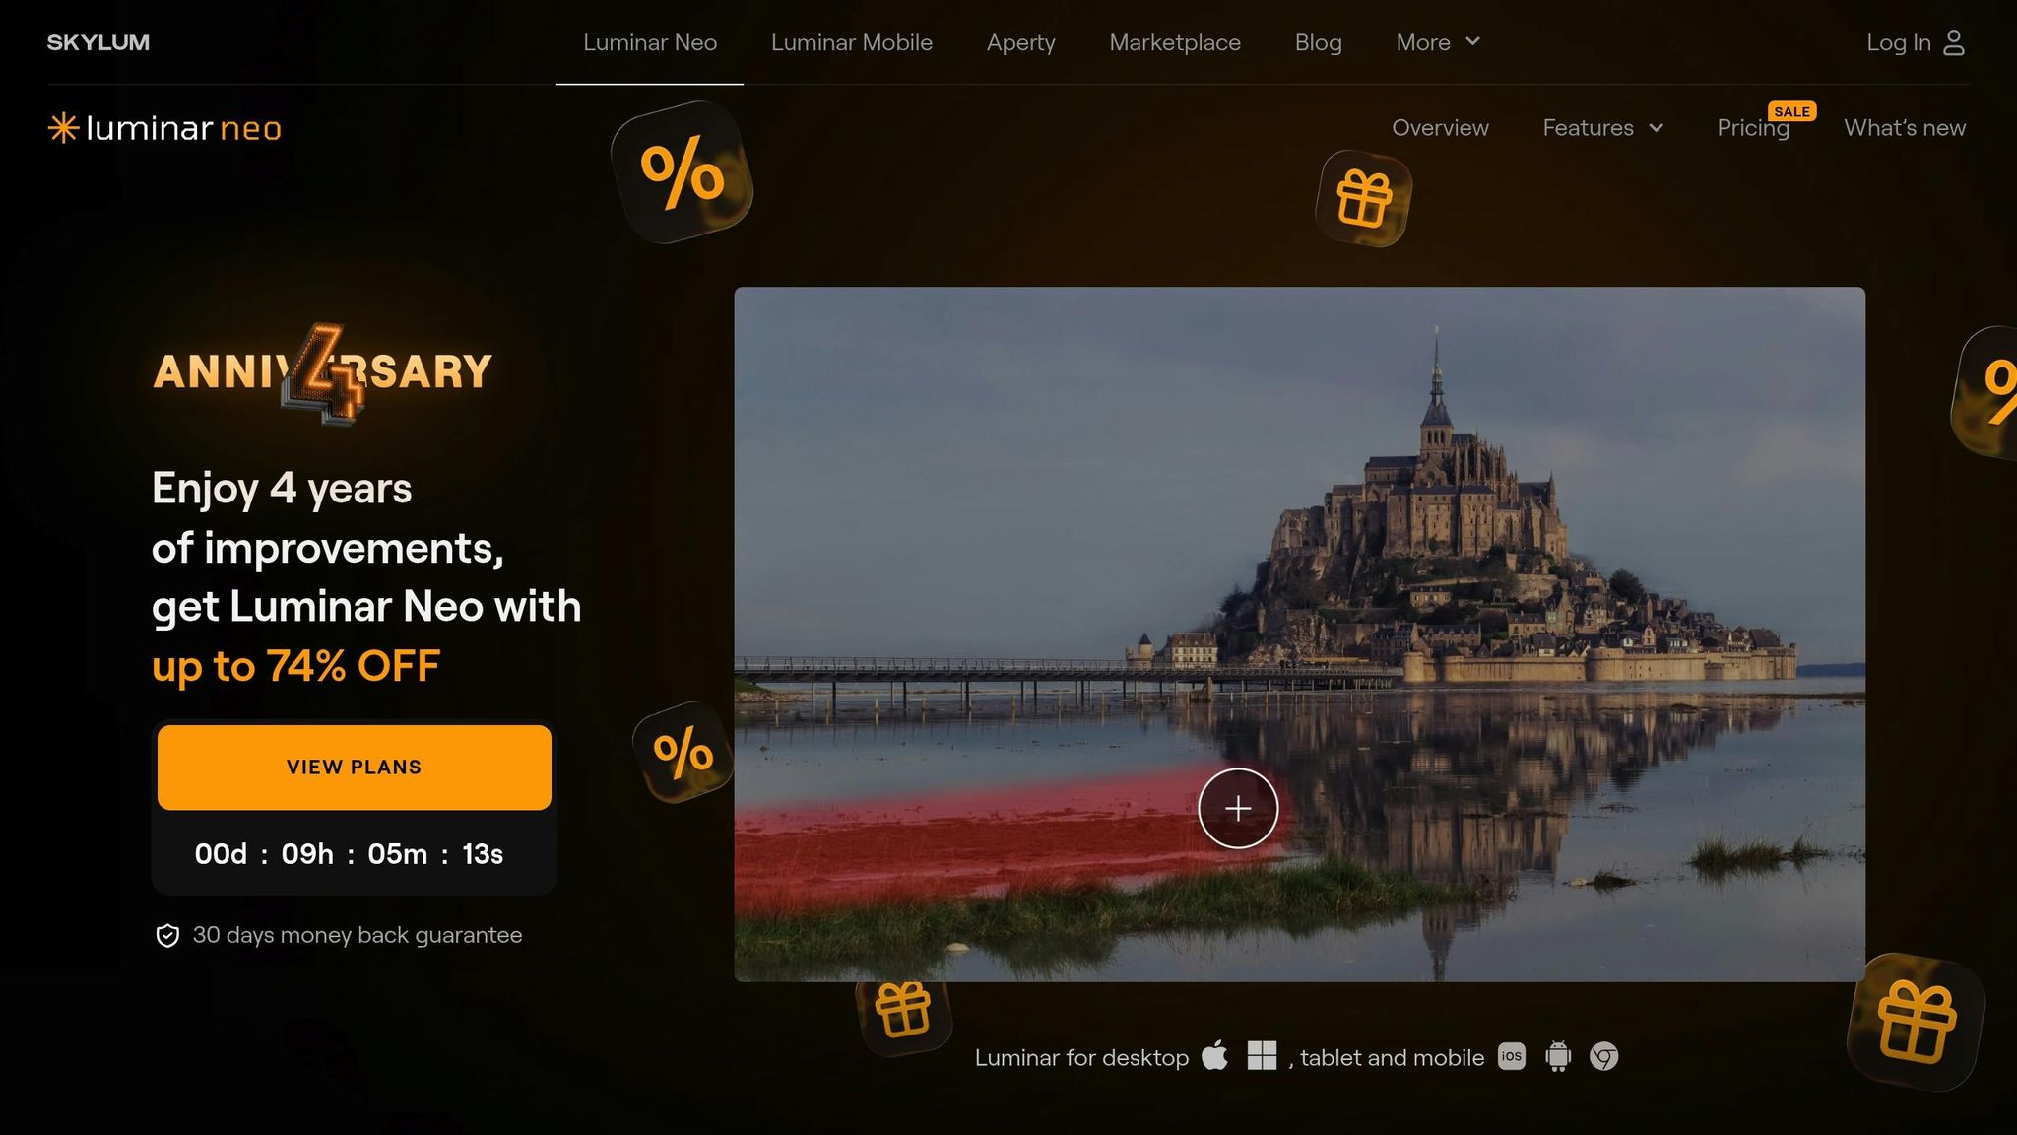Expand the Features dropdown chevron
Screen dimensions: 2017x1135
pos(1657,128)
